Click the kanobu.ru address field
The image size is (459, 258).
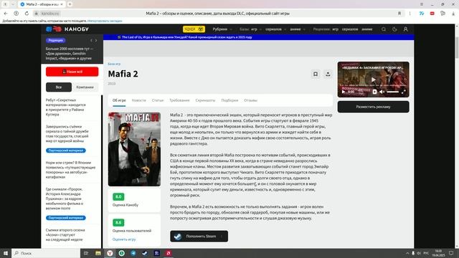click(50, 14)
